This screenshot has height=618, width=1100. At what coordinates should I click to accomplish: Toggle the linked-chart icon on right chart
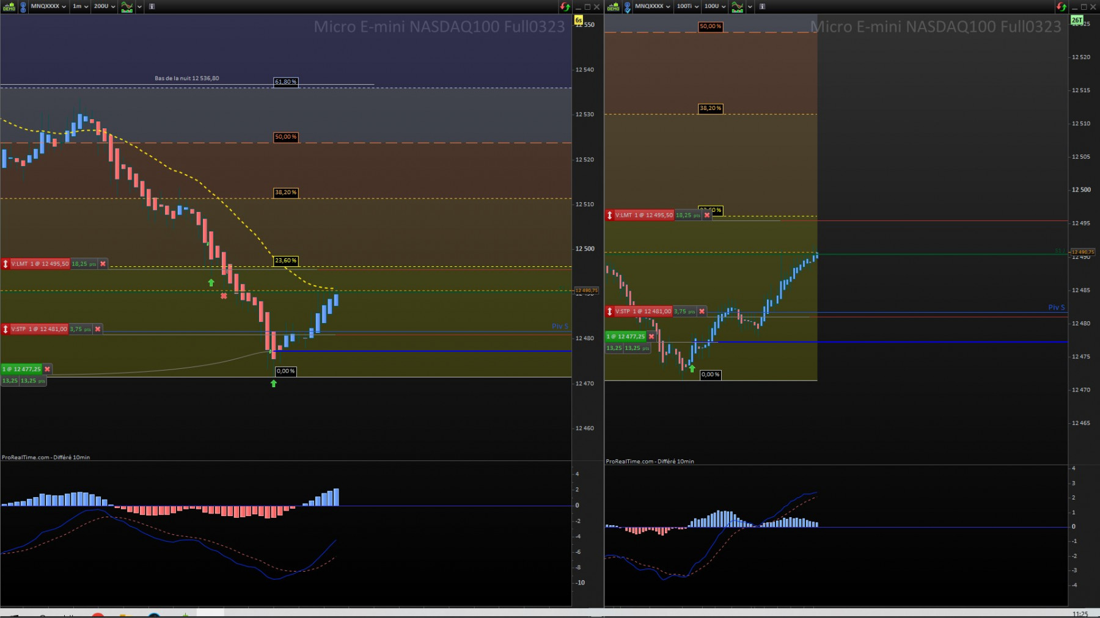point(628,7)
